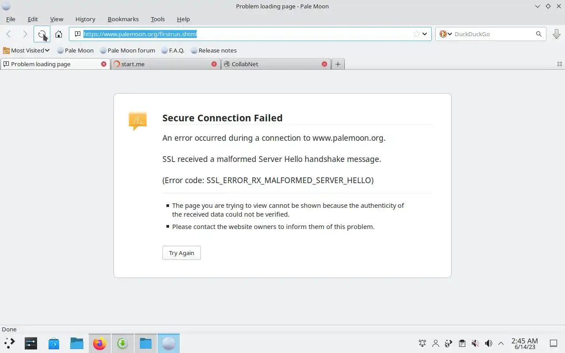The height and width of the screenshot is (353, 565).
Task: Open the second file manager taskbar entry
Action: coord(146,343)
